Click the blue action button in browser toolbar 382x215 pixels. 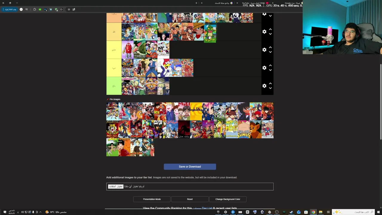(x=10, y=9)
